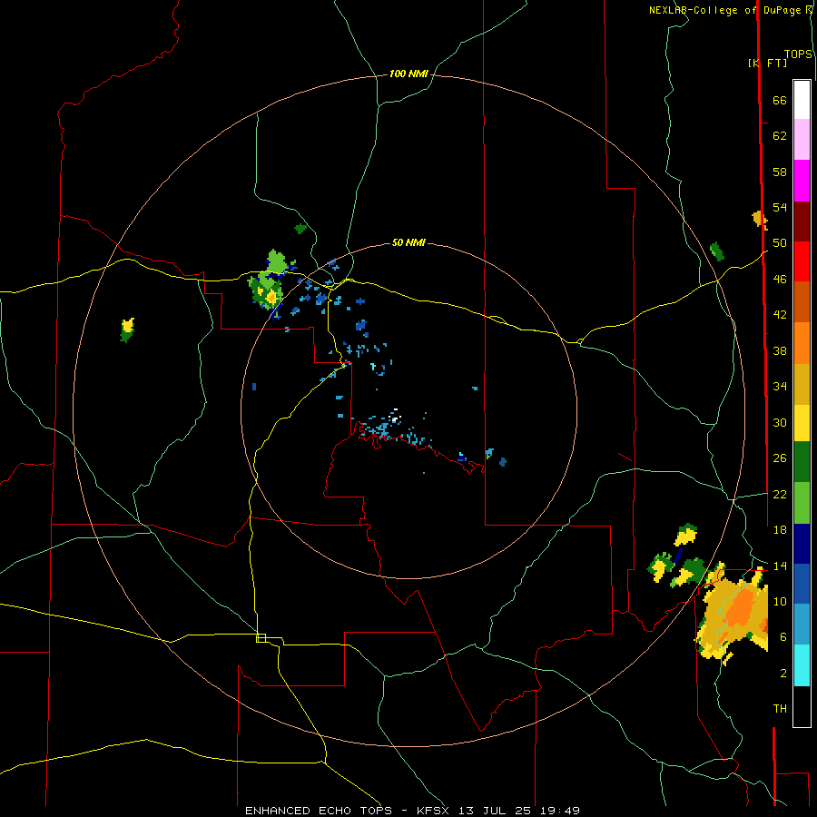The width and height of the screenshot is (817, 817).
Task: Click the legend value 18
Action: click(x=780, y=529)
